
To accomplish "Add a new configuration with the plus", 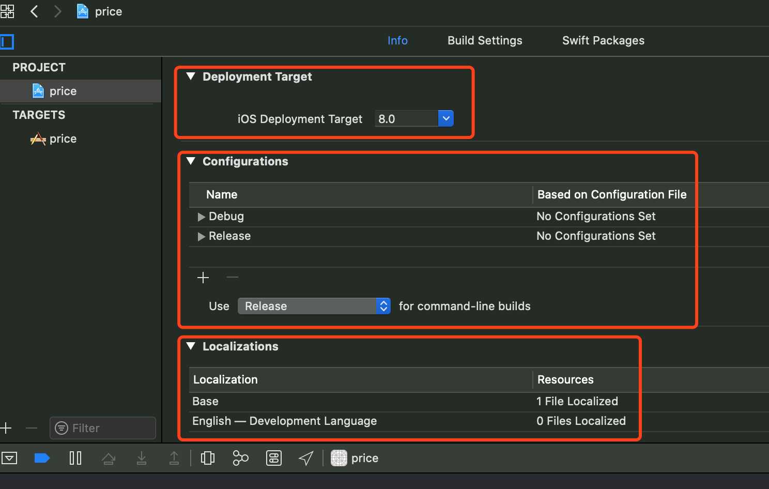I will tap(203, 278).
